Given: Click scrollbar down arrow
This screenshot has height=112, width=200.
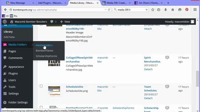Looking at the screenshot, I should click(197, 110).
